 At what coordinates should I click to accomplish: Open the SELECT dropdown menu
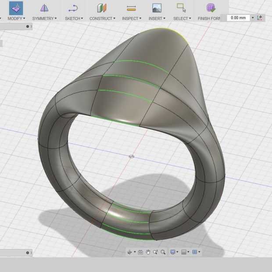tap(182, 18)
